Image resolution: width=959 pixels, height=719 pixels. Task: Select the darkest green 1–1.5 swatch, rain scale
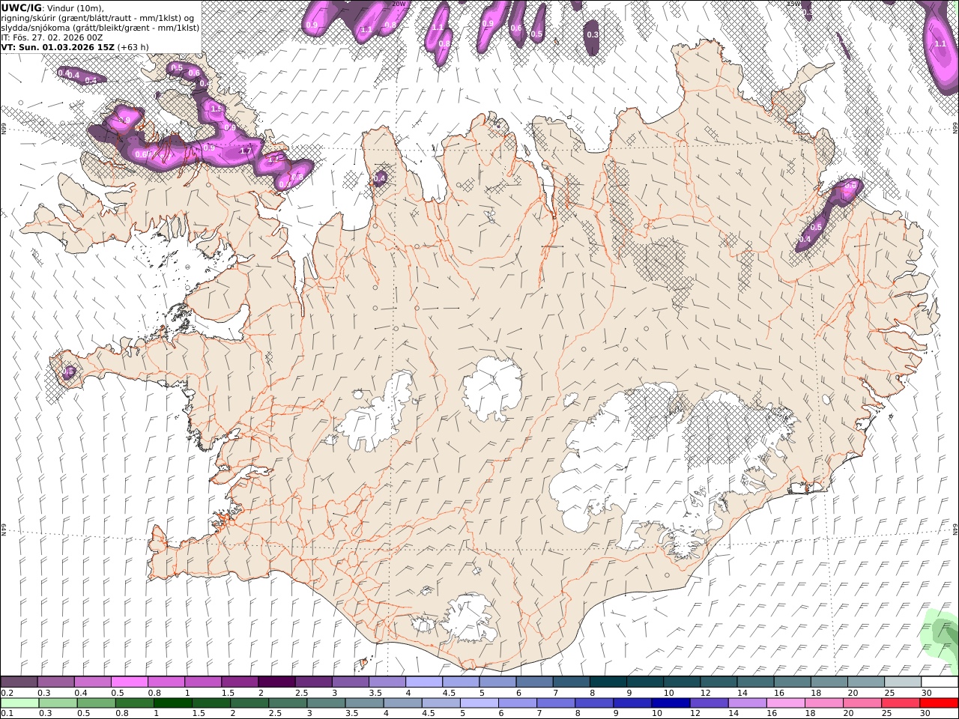pos(172,703)
